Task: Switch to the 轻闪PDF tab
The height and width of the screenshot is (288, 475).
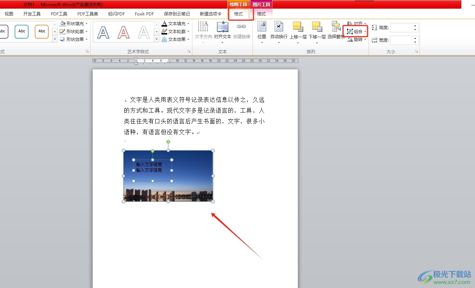Action: tap(117, 14)
